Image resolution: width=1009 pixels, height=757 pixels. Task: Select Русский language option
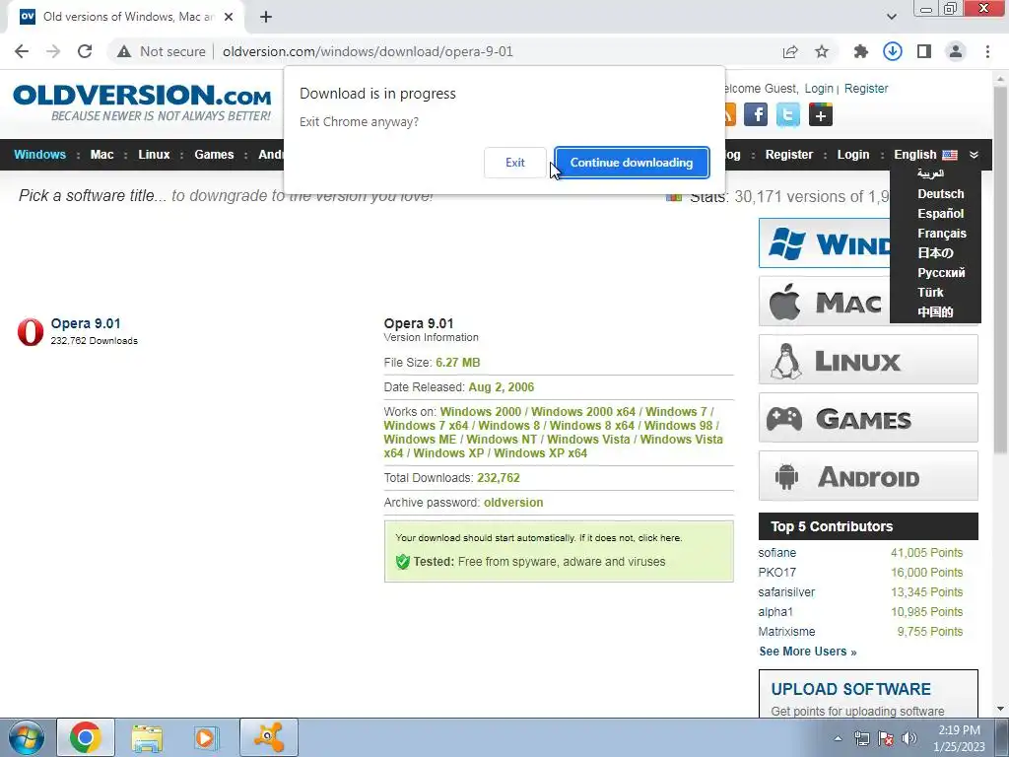(x=941, y=272)
